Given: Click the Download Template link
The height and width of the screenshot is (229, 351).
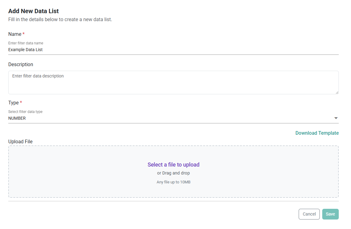Looking at the screenshot, I should 317,133.
